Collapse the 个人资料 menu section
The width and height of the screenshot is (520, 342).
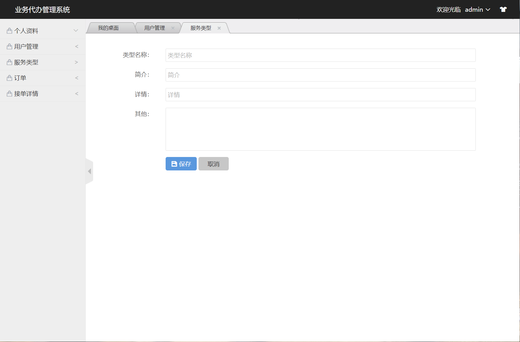[x=76, y=30]
